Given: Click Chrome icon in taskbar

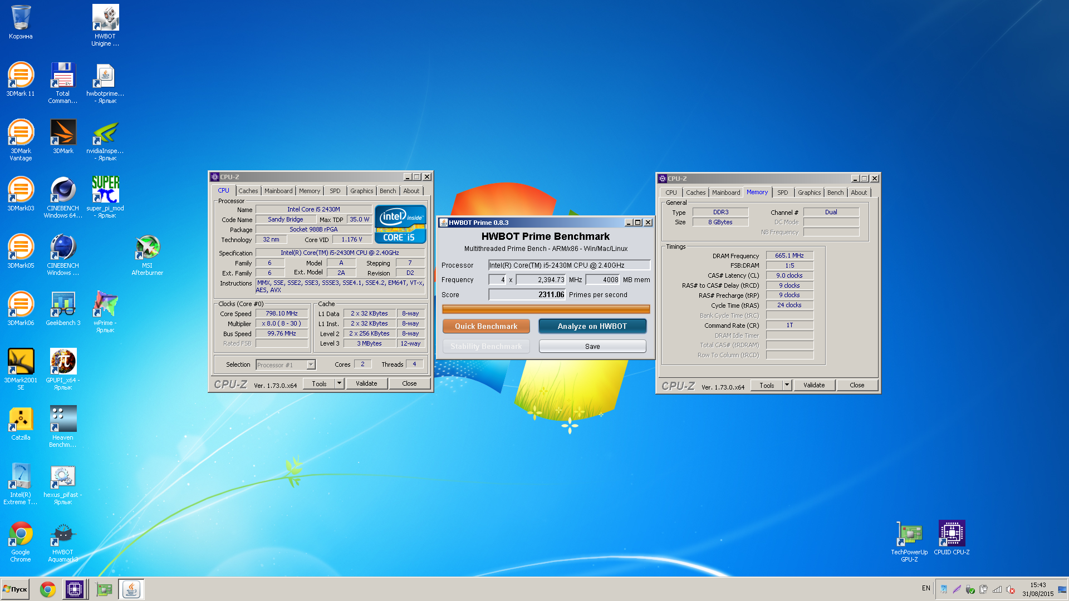Looking at the screenshot, I should click(48, 589).
